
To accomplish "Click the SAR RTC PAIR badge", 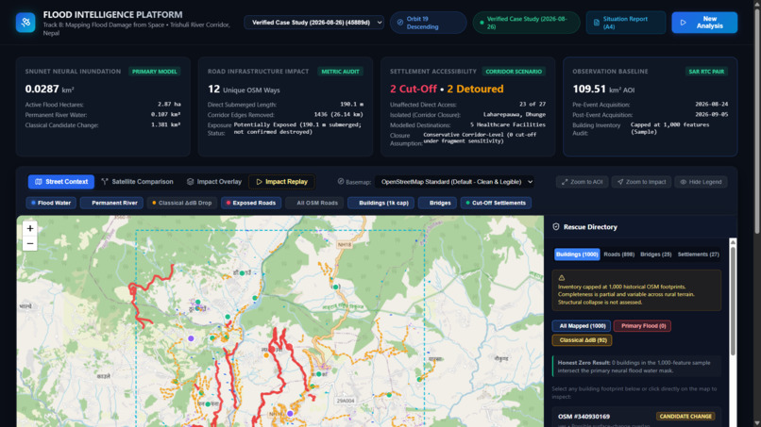I will point(706,72).
